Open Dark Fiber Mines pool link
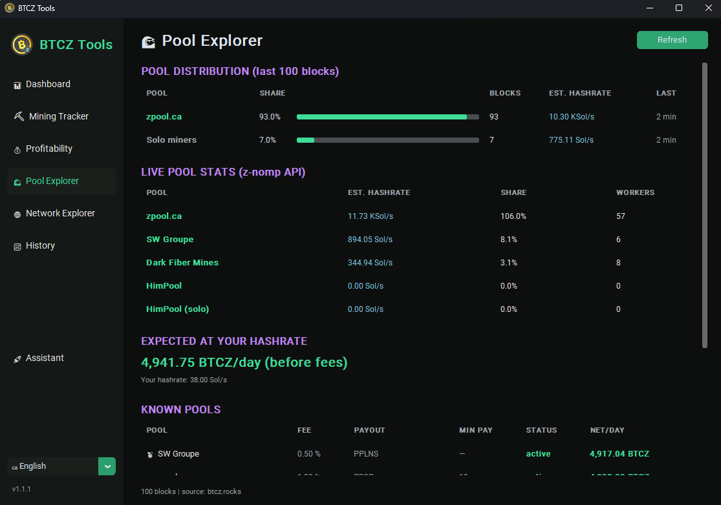721x505 pixels. 182,263
